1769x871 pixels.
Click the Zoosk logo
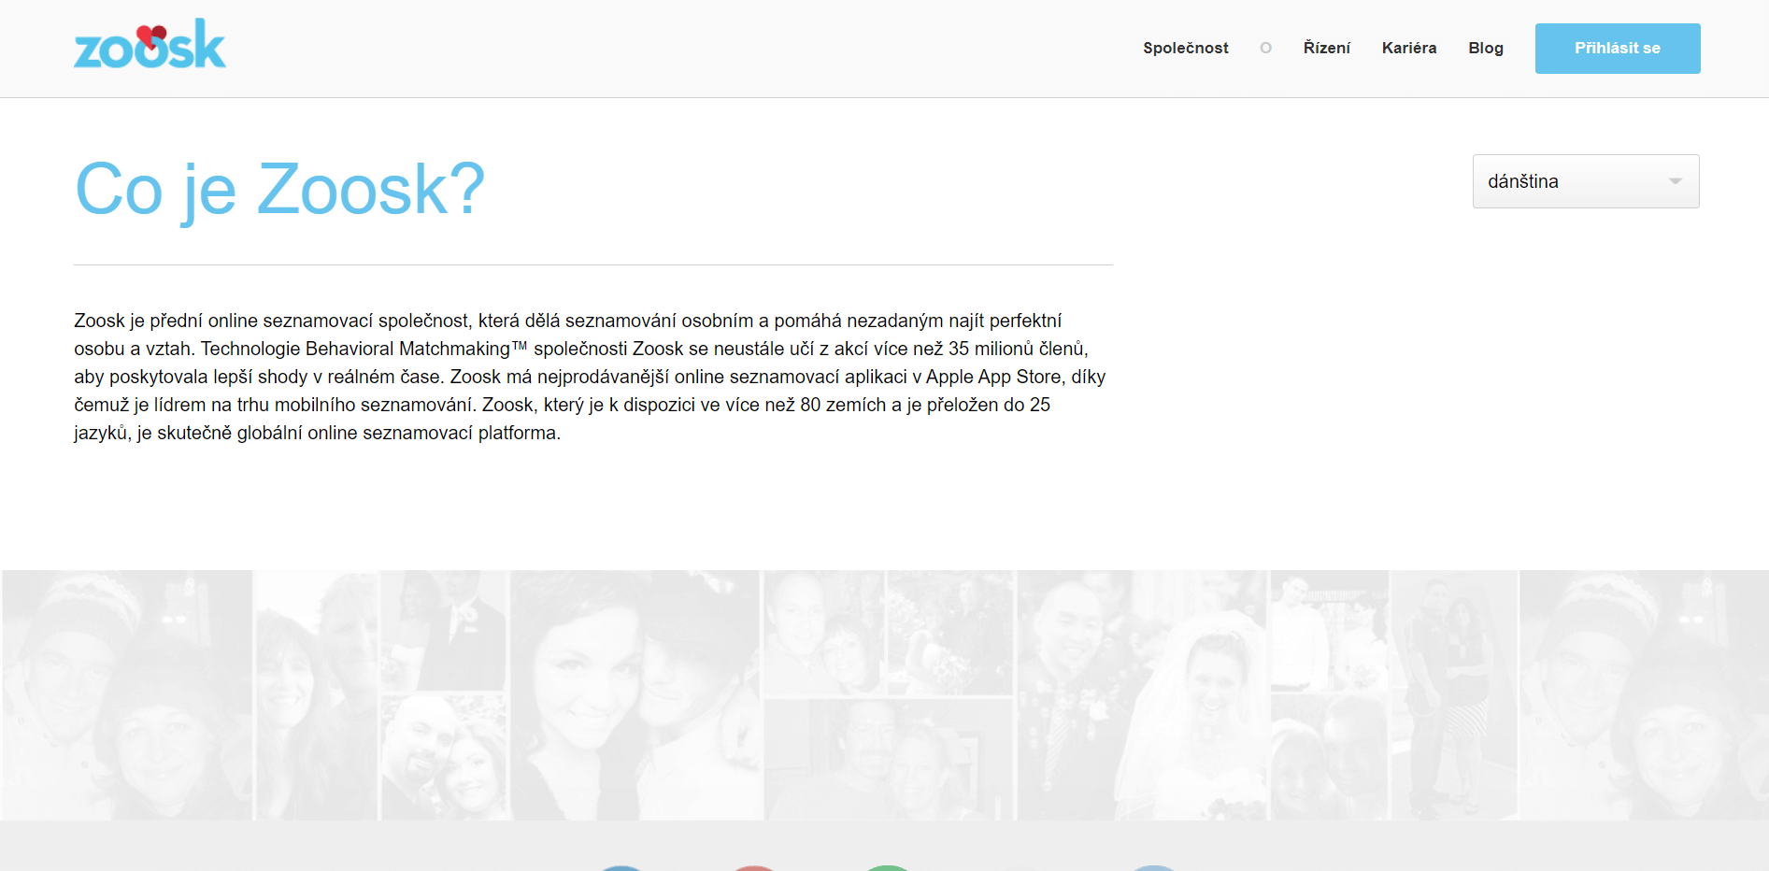click(150, 43)
